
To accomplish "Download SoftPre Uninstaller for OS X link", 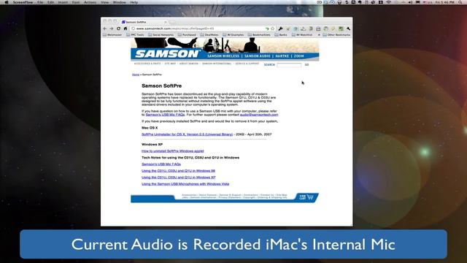I will pos(187,134).
